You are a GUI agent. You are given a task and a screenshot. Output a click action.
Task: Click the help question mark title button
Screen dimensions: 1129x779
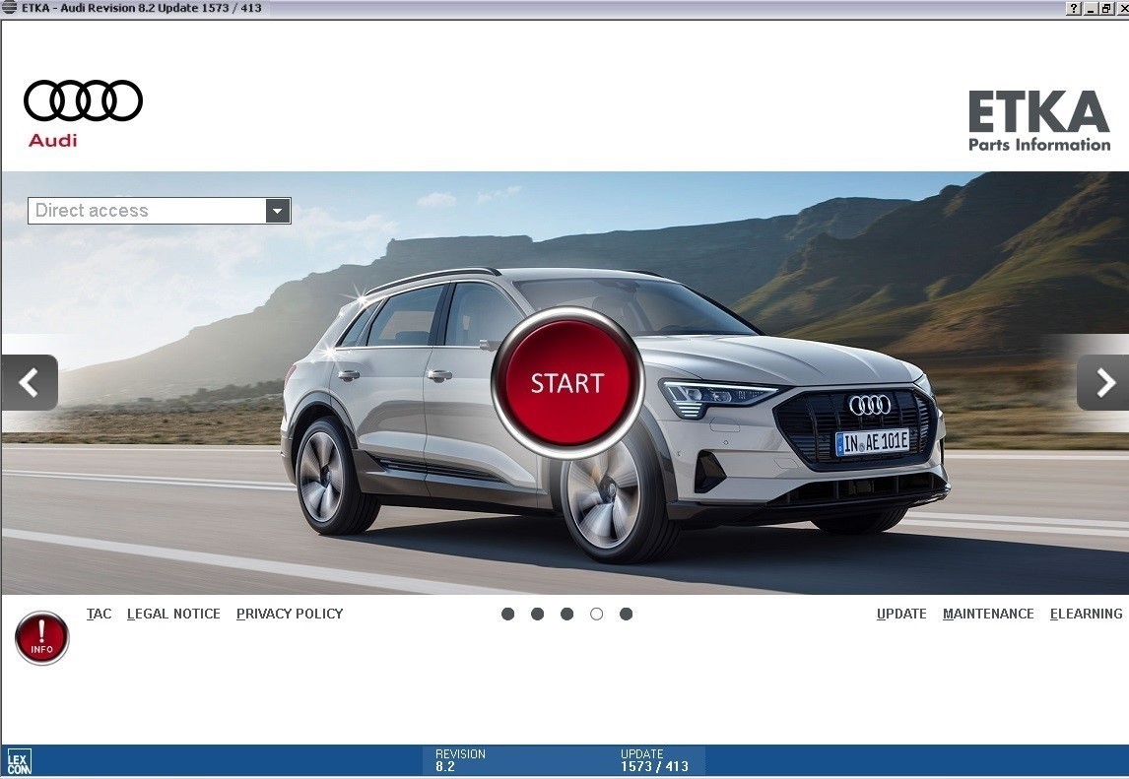click(1074, 9)
